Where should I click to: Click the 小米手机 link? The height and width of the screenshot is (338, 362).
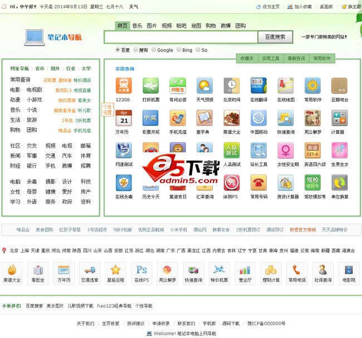click(x=178, y=230)
